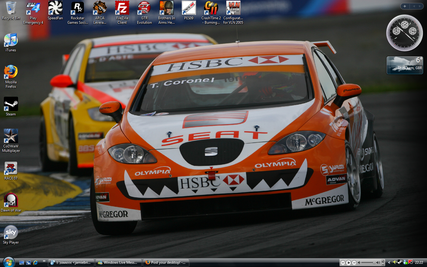Screen dimensions: 427x267
Task: Launch Internet Explorer from Quick Launch
Action: click(36, 263)
